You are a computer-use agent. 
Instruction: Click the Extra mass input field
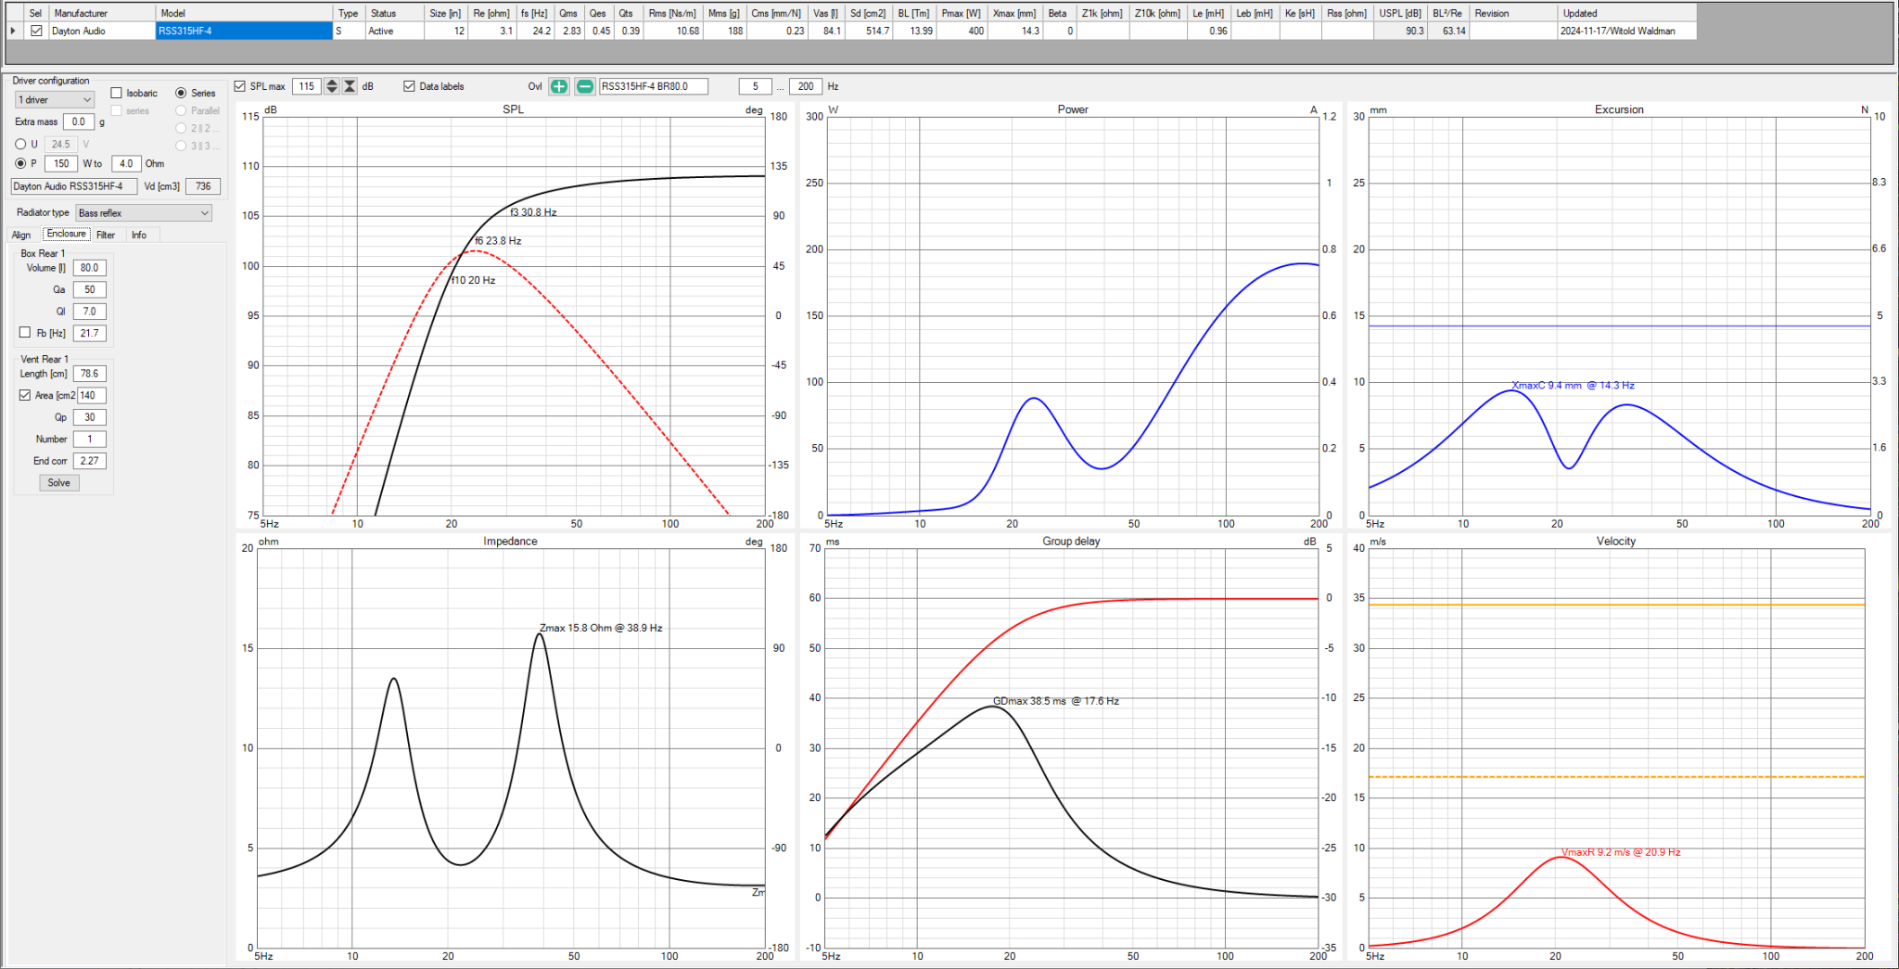[79, 121]
